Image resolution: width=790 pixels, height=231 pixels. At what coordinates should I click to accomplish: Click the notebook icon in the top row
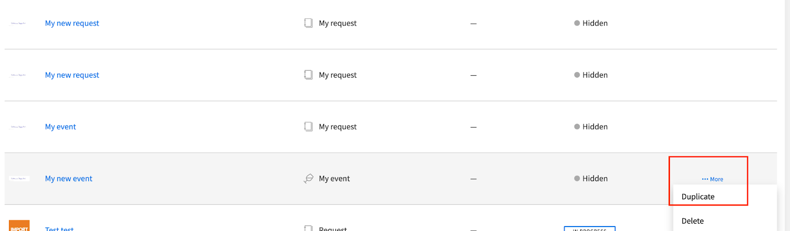pos(308,23)
